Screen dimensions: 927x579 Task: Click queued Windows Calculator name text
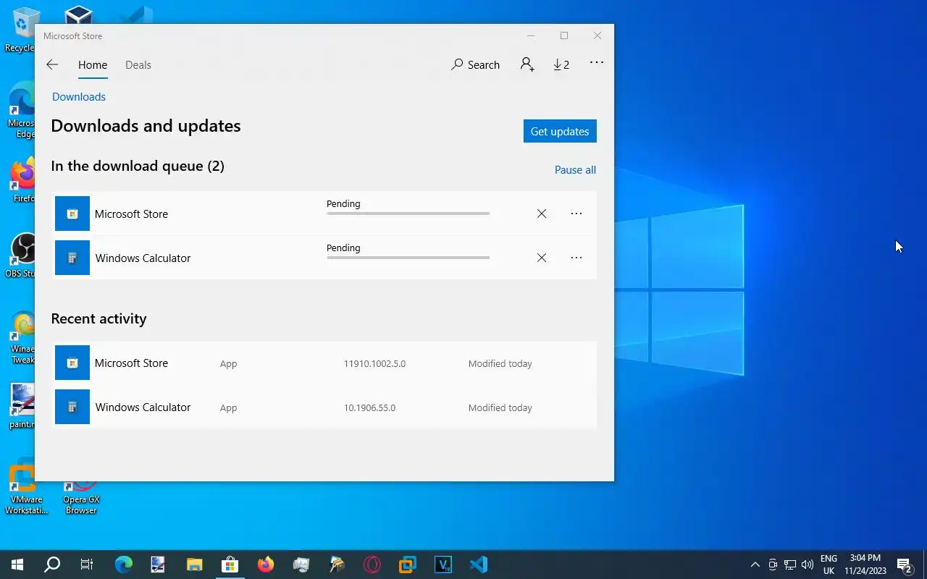click(143, 258)
